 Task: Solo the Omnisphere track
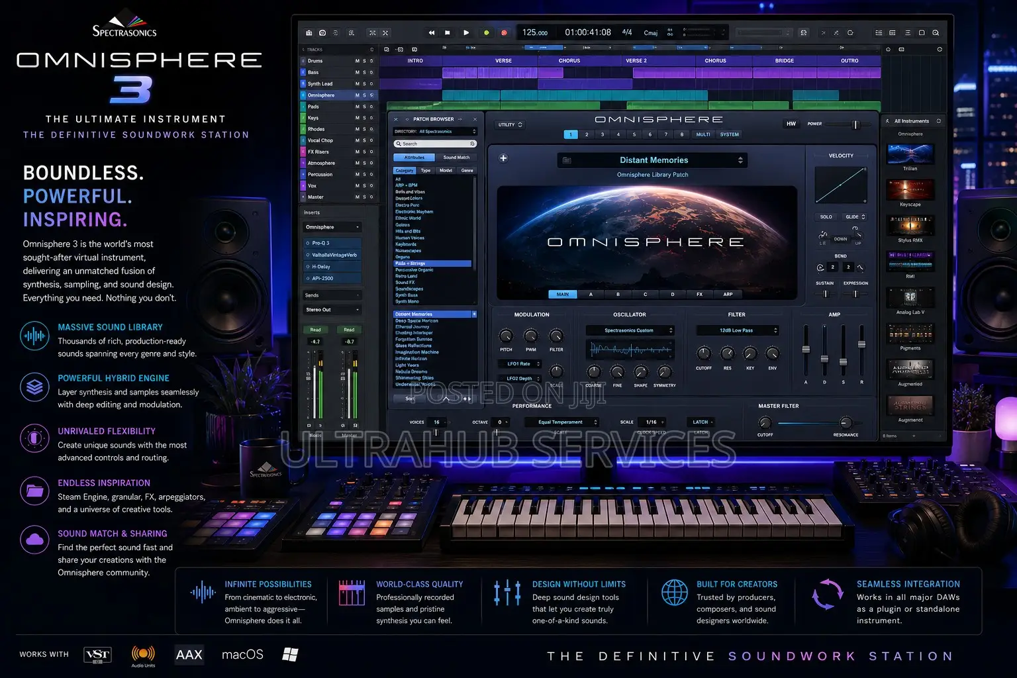[x=364, y=95]
